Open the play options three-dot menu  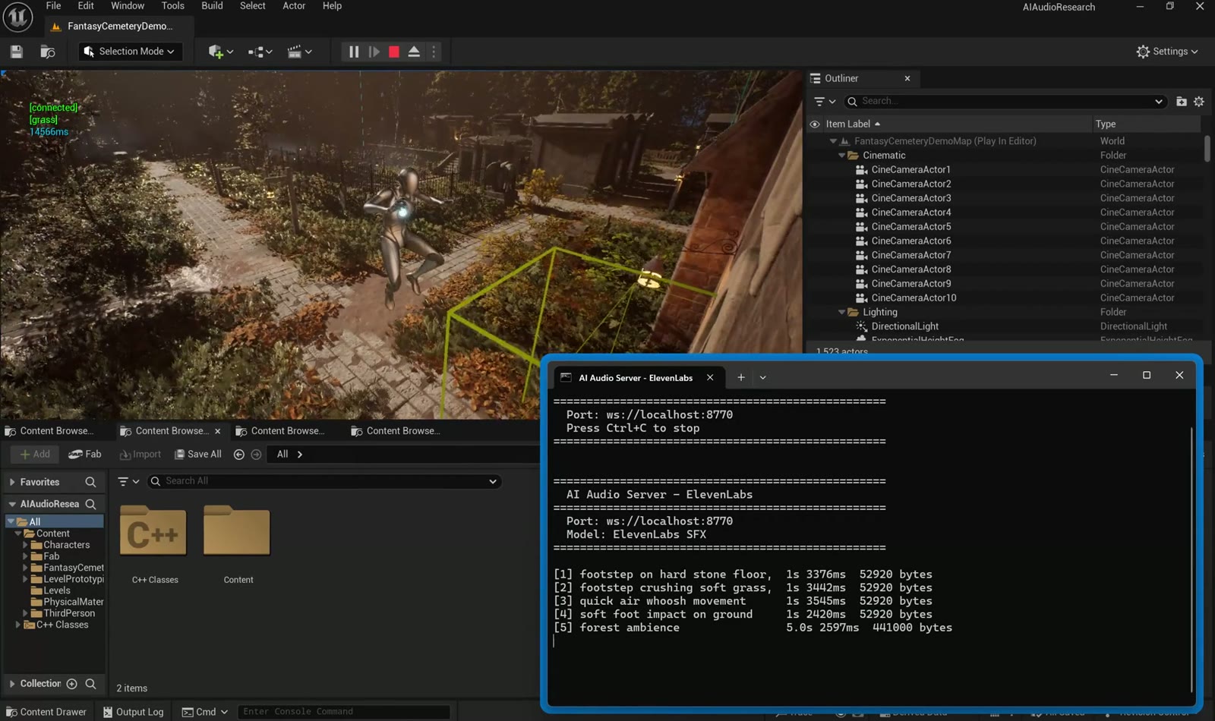(434, 52)
